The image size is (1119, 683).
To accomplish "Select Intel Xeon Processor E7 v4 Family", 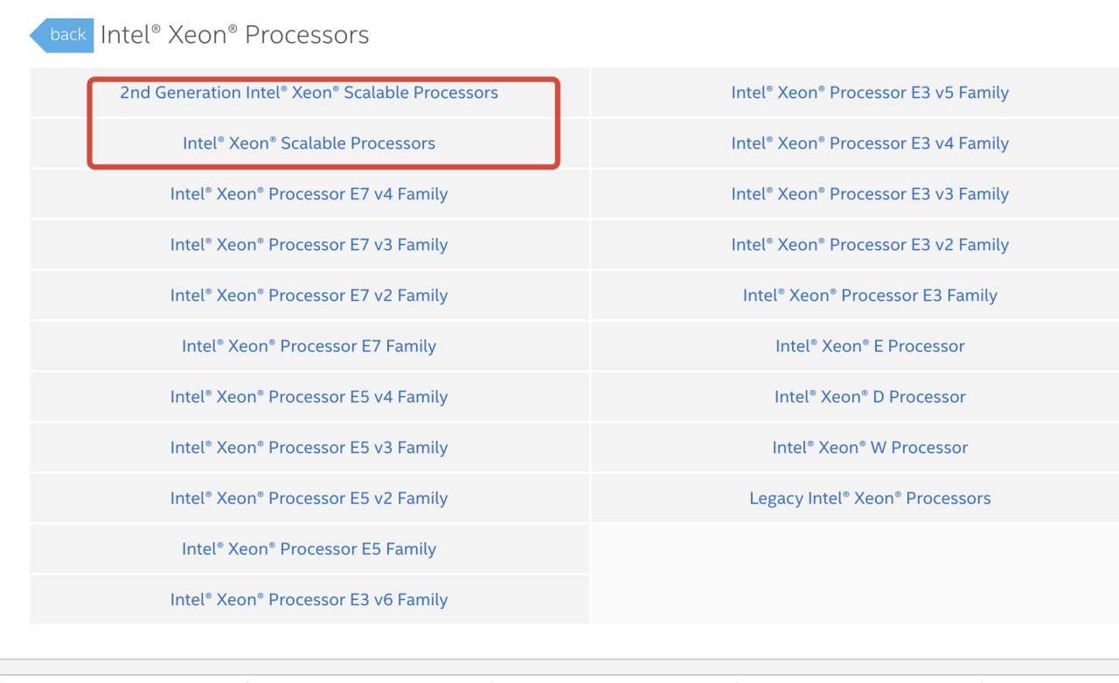I will click(x=309, y=194).
